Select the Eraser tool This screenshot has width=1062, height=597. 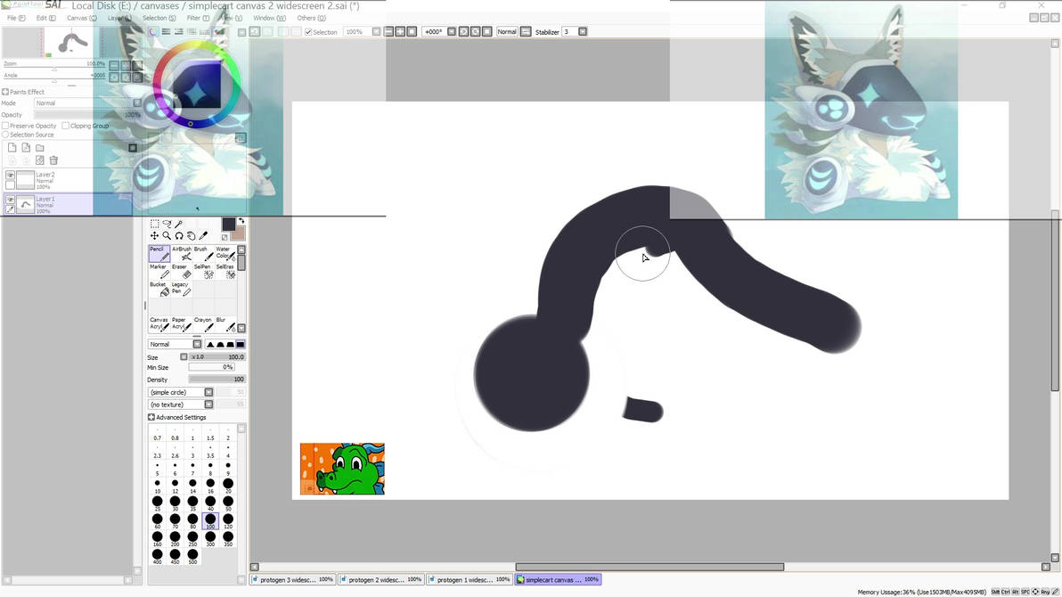pyautogui.click(x=181, y=270)
